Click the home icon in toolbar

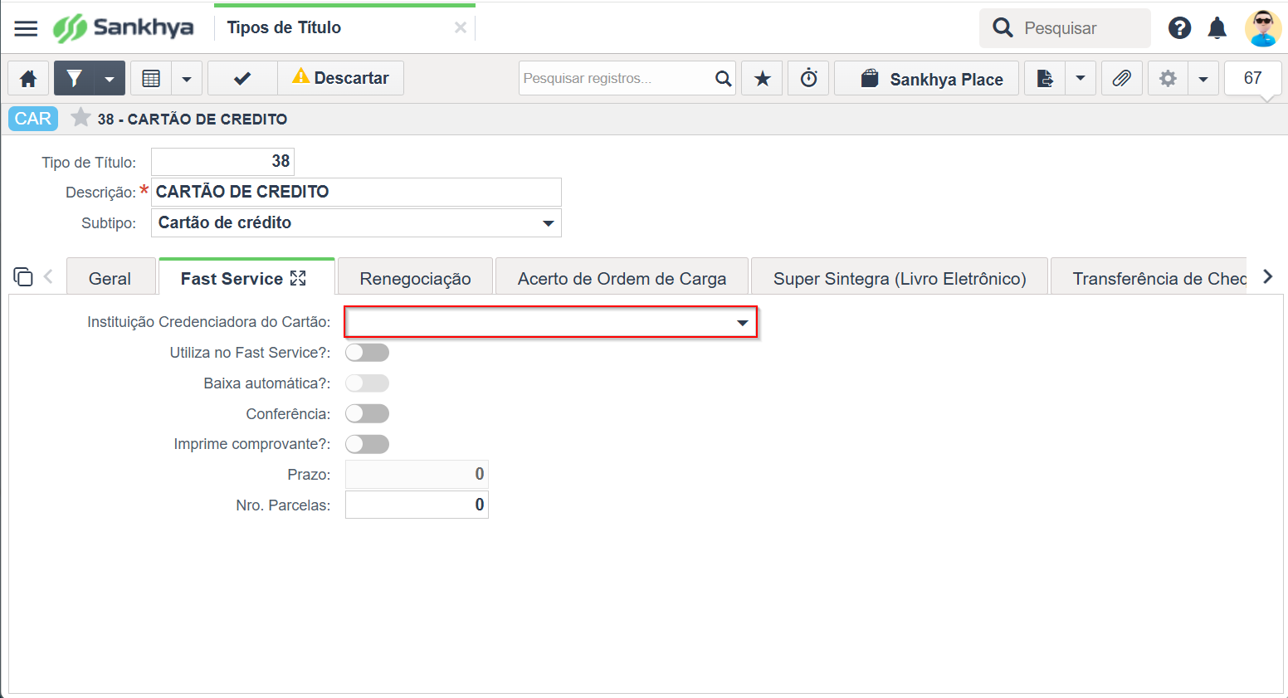(28, 79)
